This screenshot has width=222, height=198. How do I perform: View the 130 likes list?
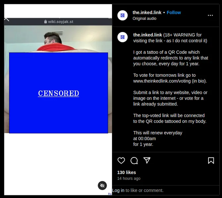127,173
